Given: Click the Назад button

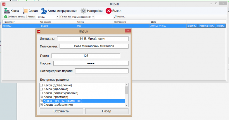Looking at the screenshot, I should point(107,111).
